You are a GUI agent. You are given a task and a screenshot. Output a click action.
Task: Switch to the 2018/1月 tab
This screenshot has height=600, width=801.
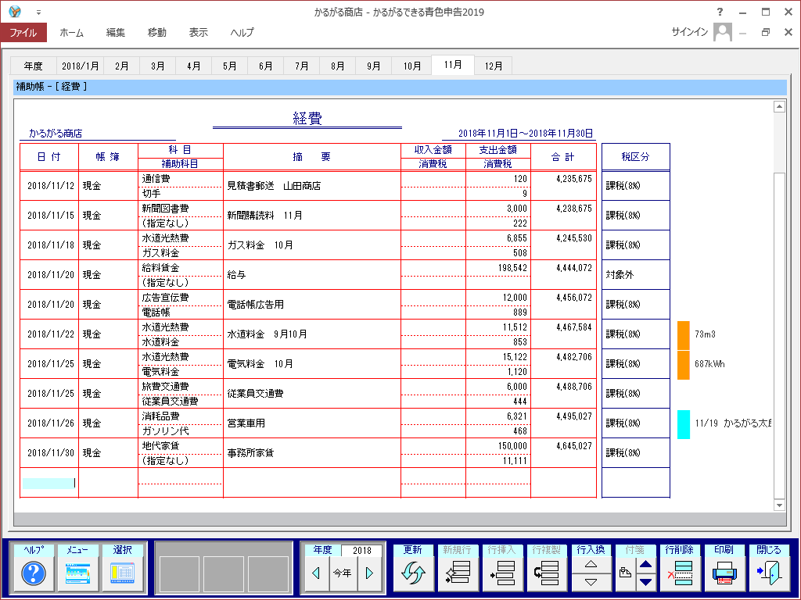coord(81,66)
